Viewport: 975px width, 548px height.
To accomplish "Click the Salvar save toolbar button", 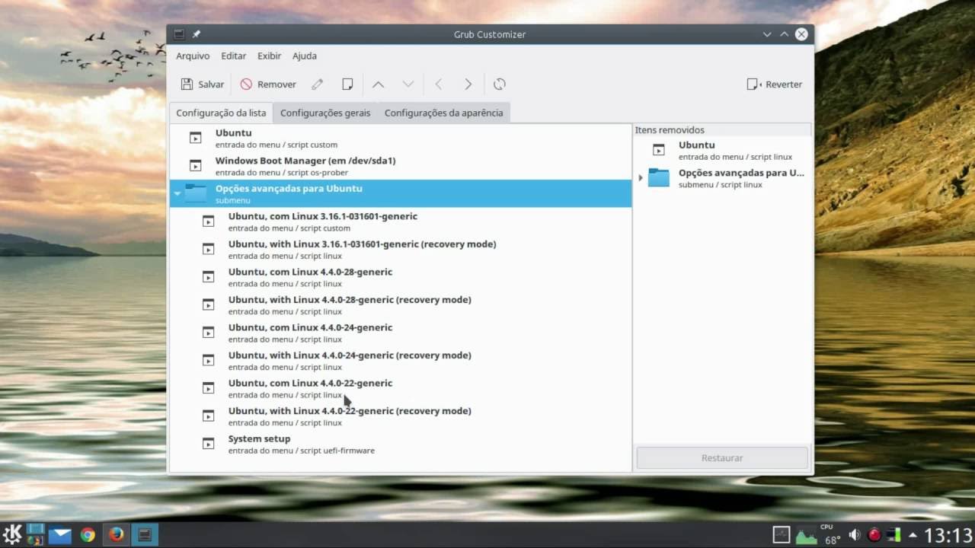I will point(202,84).
